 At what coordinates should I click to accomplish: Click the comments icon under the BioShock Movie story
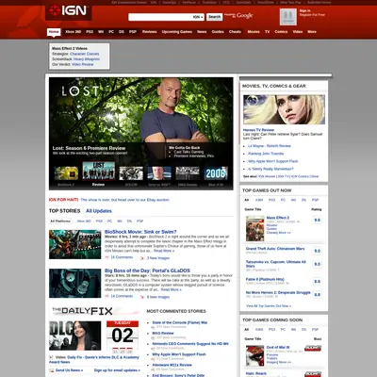(x=107, y=257)
